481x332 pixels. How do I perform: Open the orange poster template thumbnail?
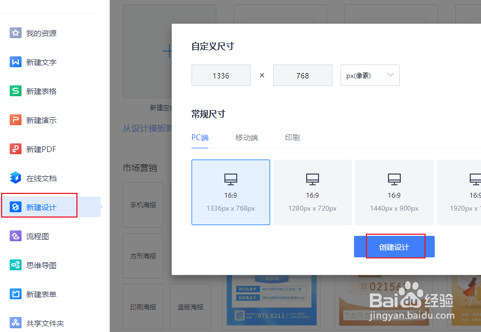384,300
